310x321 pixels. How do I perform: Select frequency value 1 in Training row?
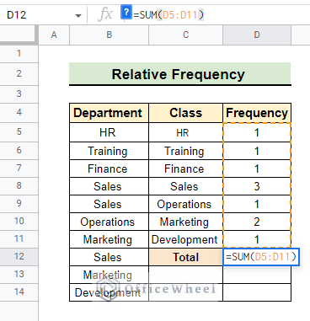257,151
